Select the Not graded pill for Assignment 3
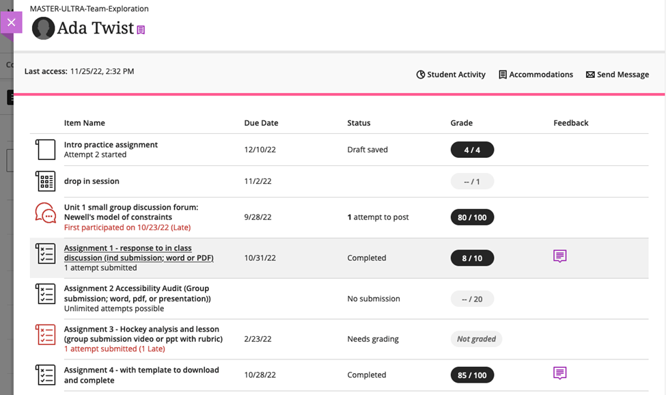Screen dimensions: 666x395 click(476, 339)
